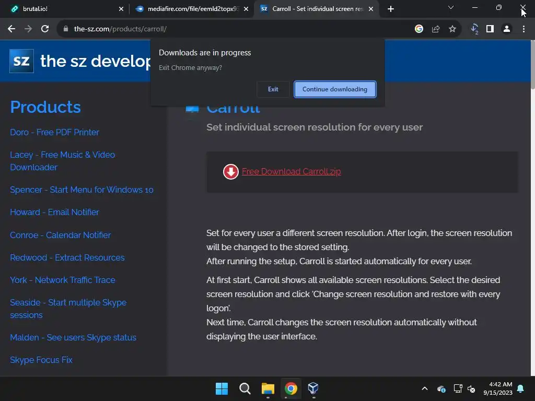Open the Chrome profile menu
This screenshot has height=401, width=535.
point(507,29)
